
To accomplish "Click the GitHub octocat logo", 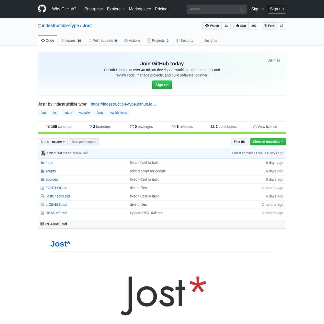I will pos(42,9).
